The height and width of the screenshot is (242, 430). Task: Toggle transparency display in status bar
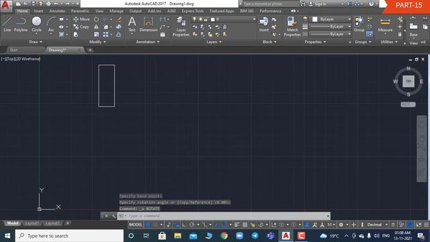[x=245, y=225]
